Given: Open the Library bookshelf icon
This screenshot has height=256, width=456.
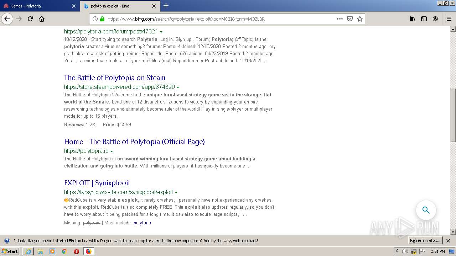Looking at the screenshot, I should pyautogui.click(x=413, y=19).
